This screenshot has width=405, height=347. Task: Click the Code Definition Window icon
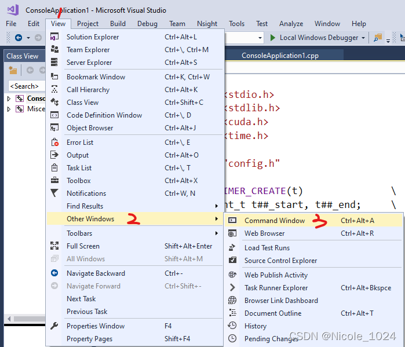coord(54,115)
